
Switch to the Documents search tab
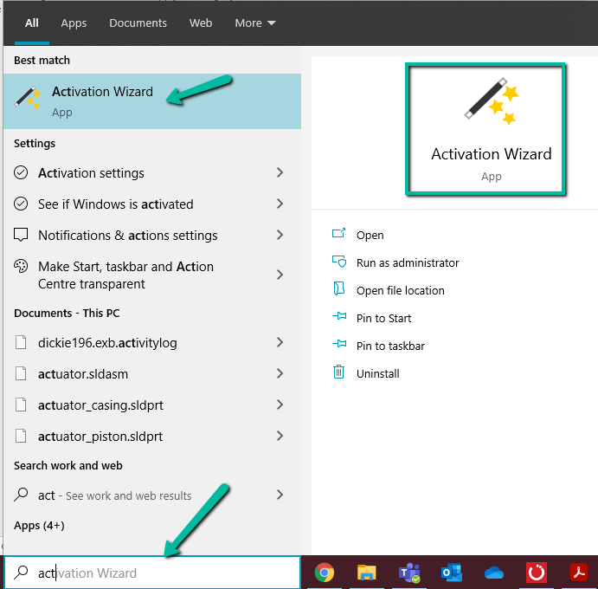pos(138,23)
